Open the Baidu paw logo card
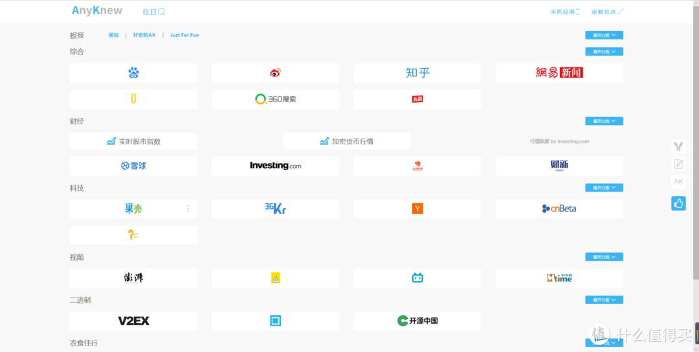The image size is (699, 352). tap(133, 72)
